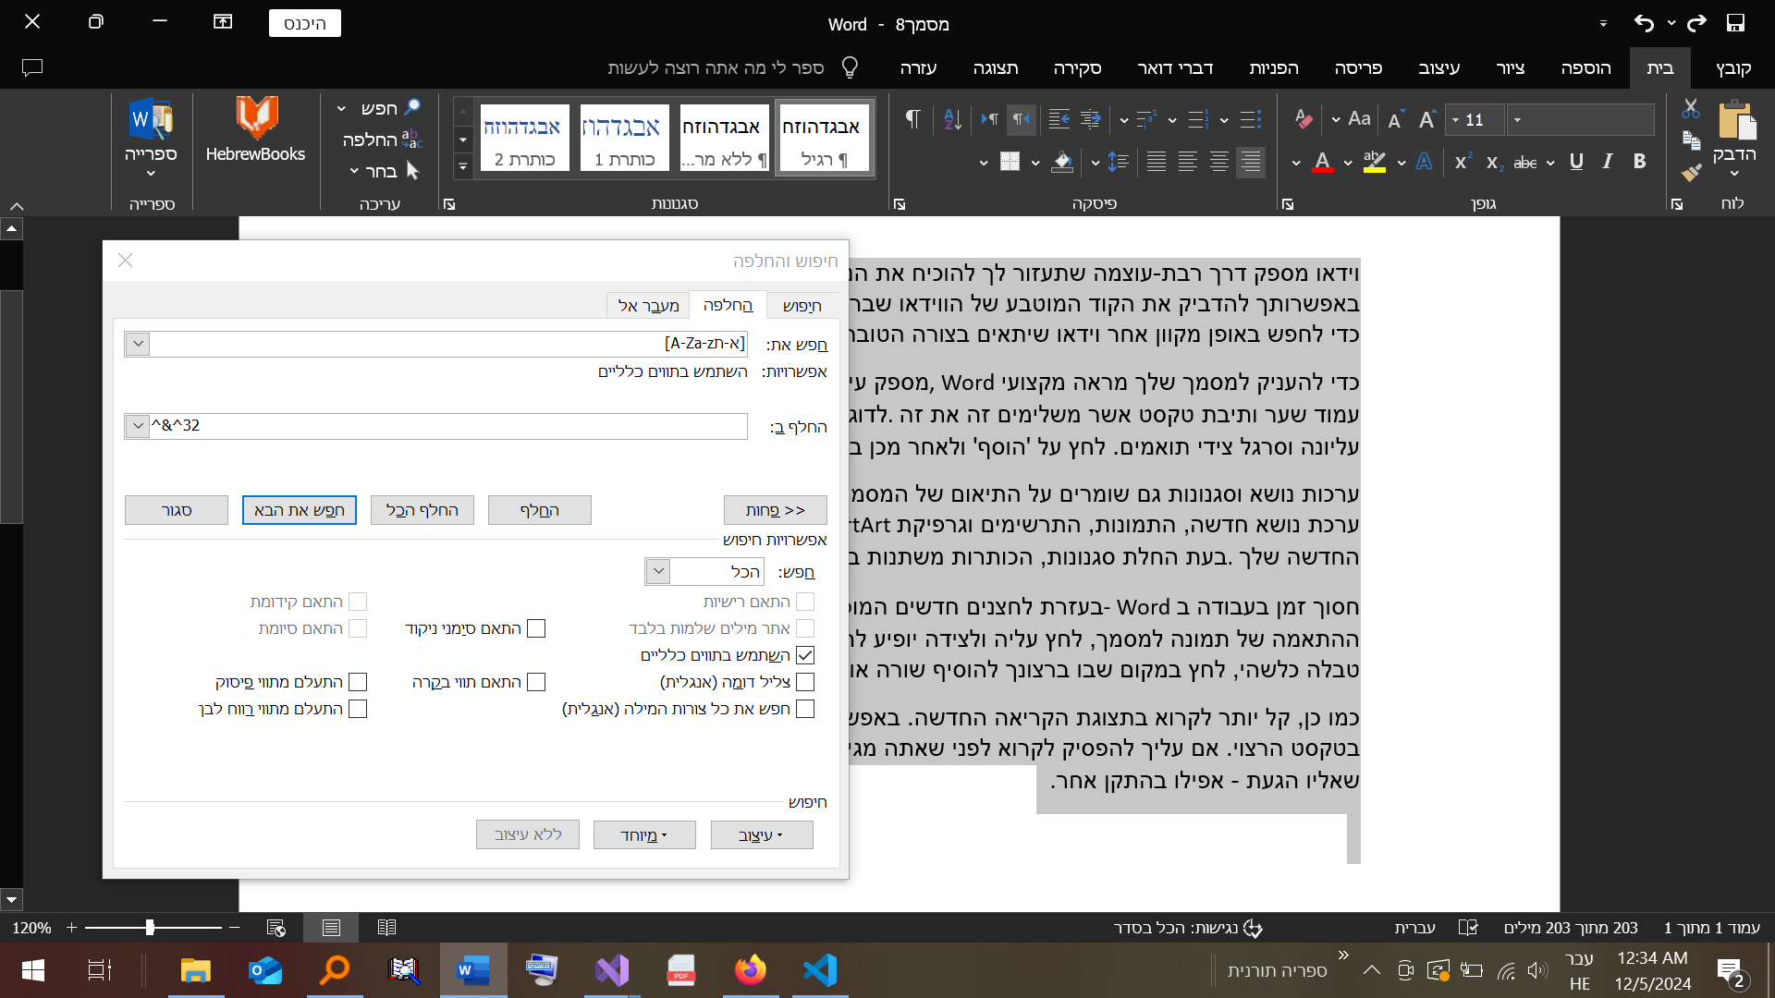Expand the styles gallery
The width and height of the screenshot is (1775, 998).
(463, 166)
